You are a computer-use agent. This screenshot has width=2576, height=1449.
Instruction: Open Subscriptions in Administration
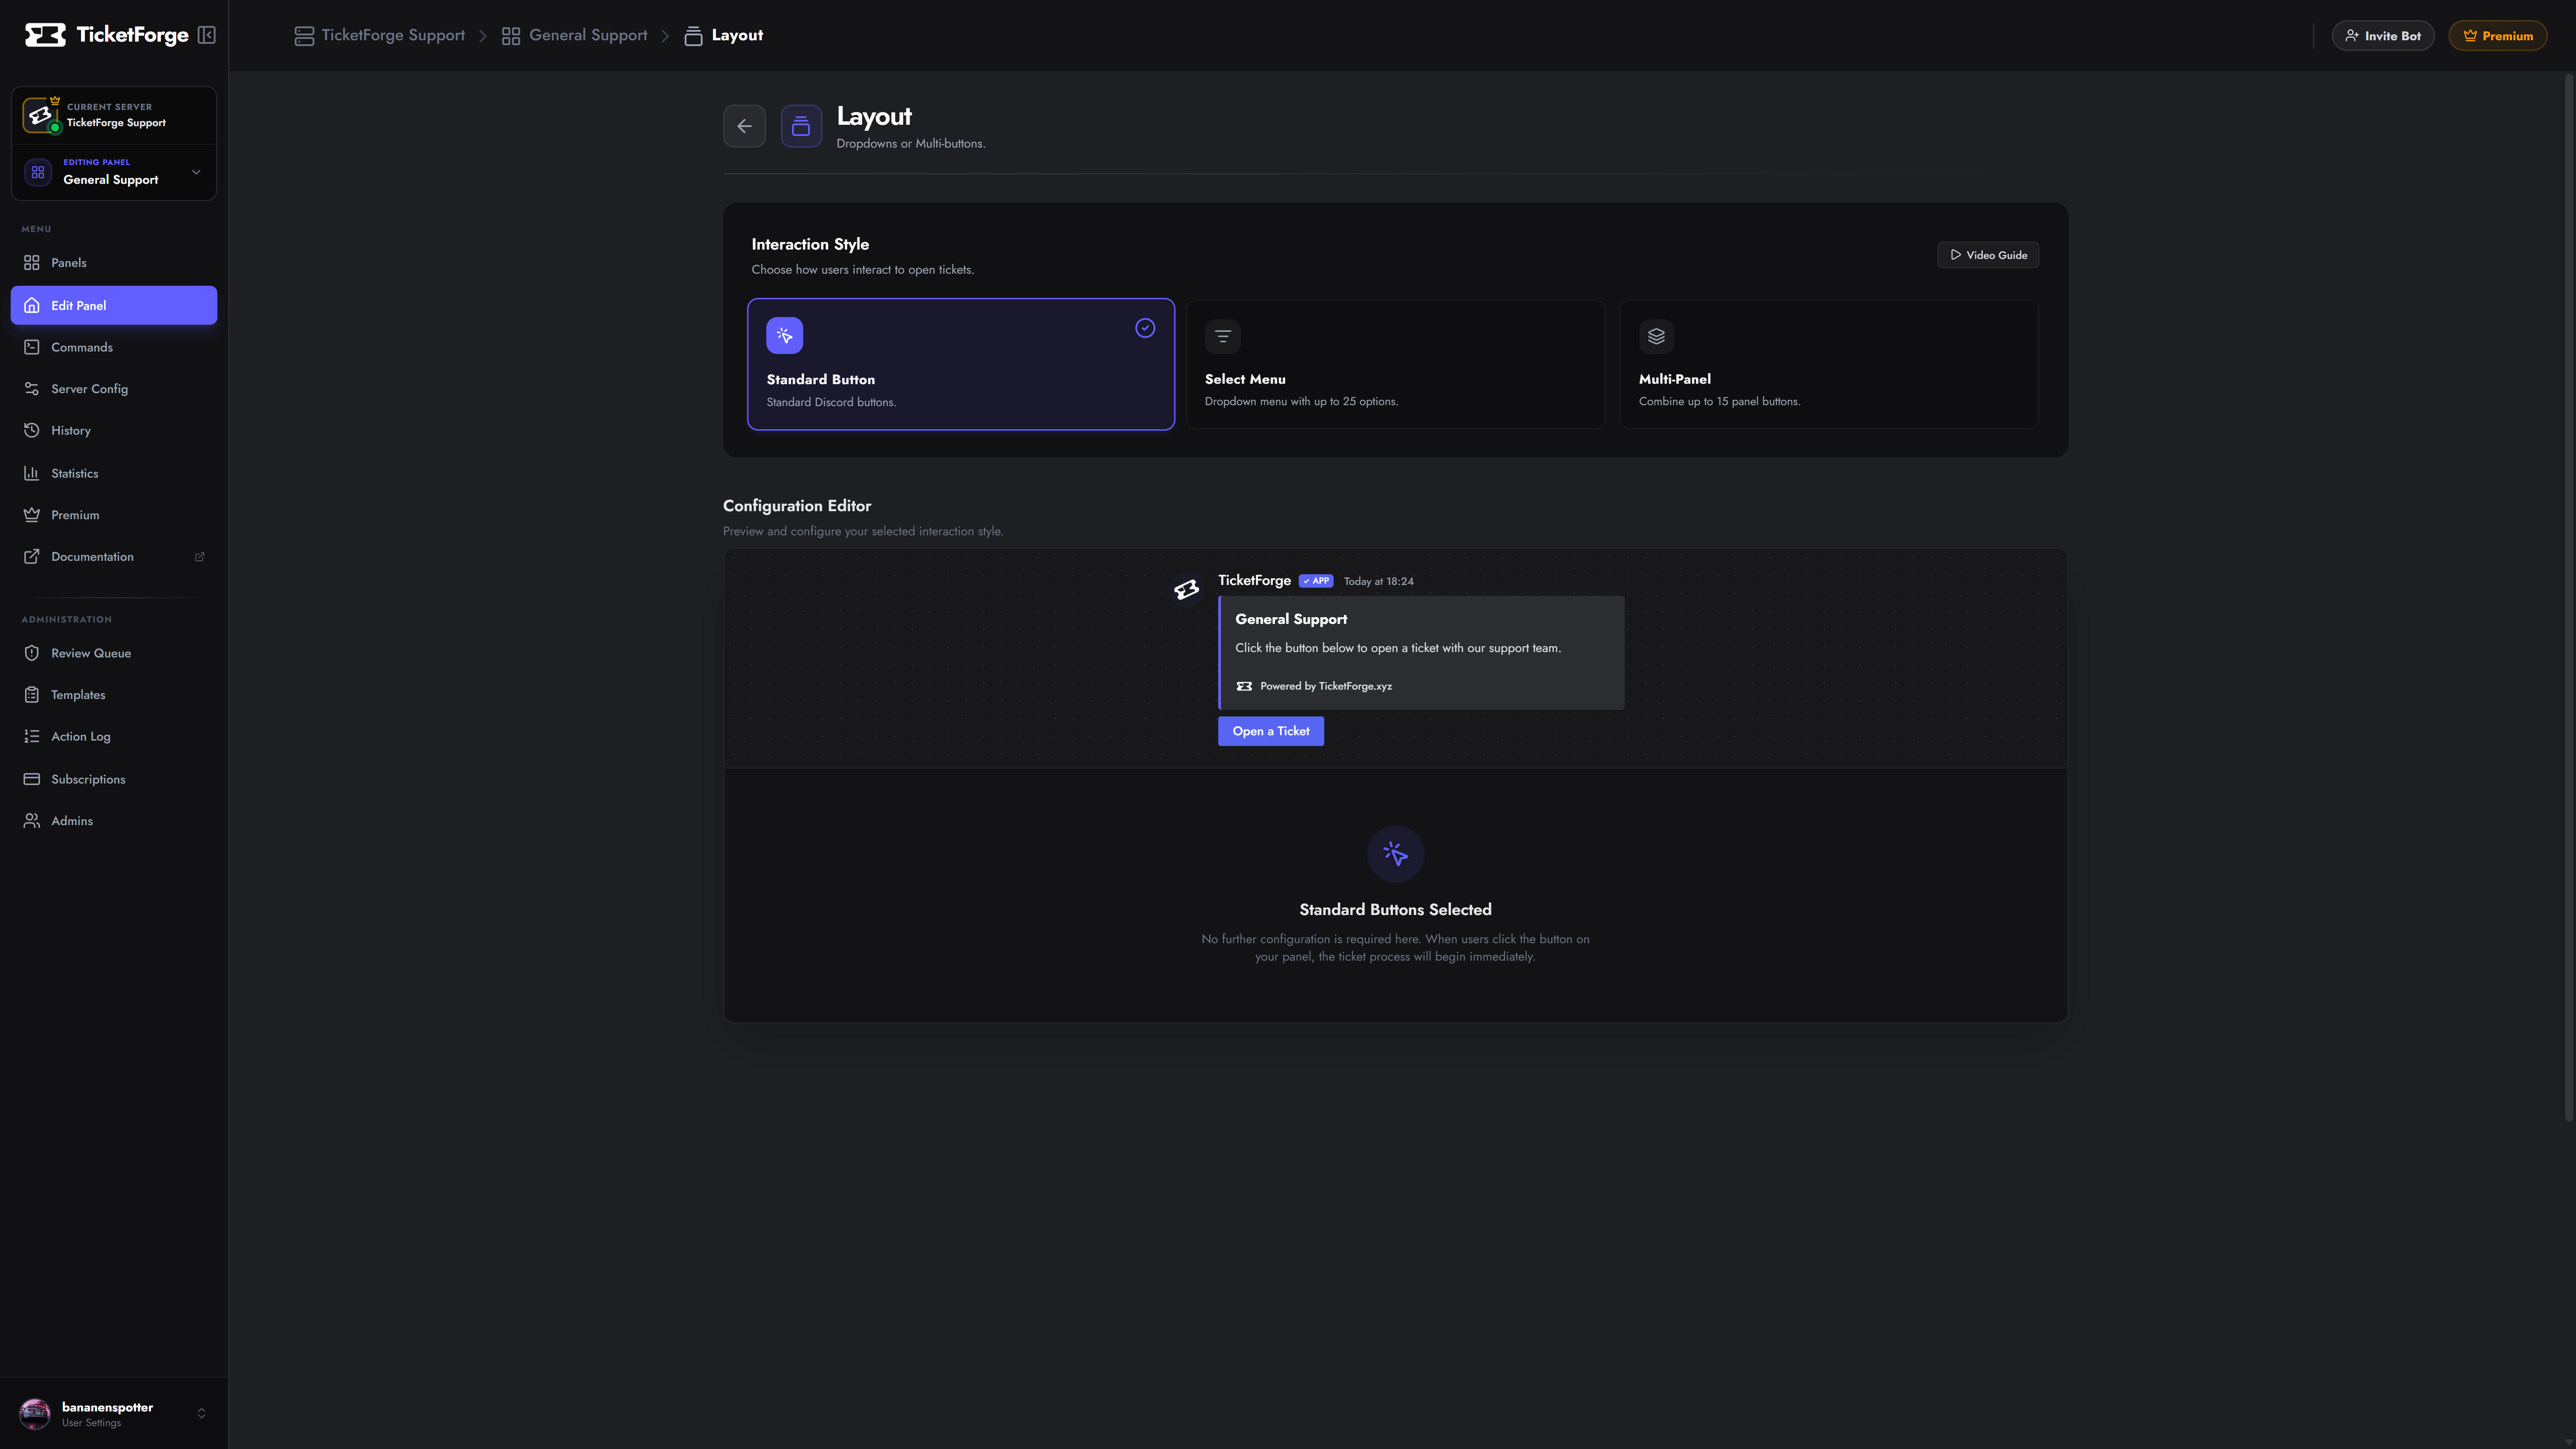[x=114, y=779]
